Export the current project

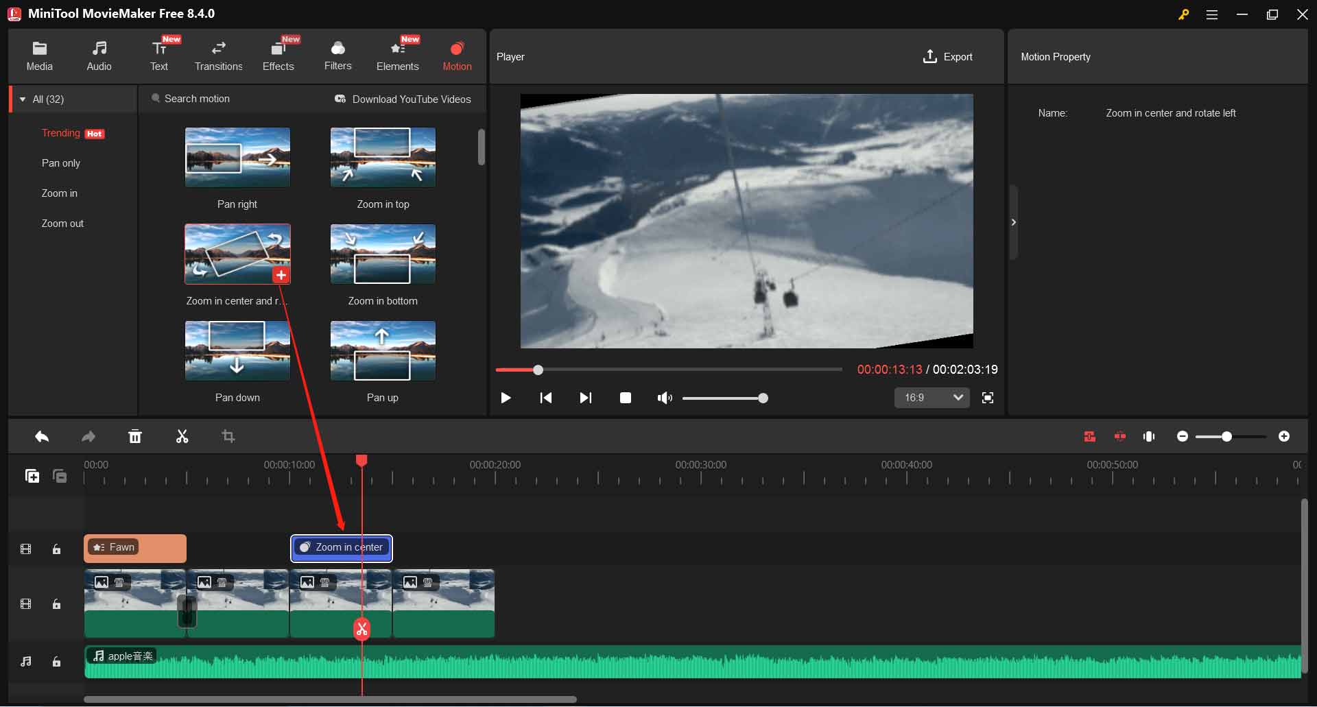(947, 57)
